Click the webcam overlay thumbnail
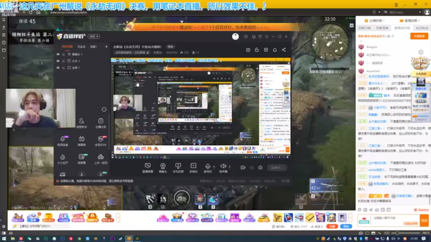Viewport: 431px width, 242px height. pyautogui.click(x=40, y=108)
